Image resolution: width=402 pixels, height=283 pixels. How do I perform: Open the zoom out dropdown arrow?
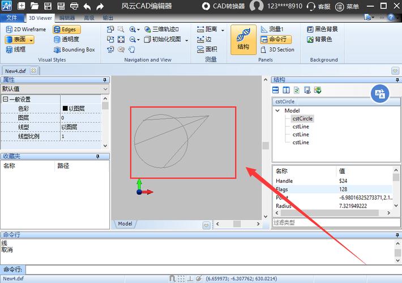tap(139, 40)
